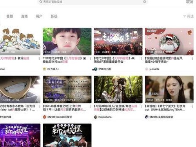The height and width of the screenshot is (147, 196).
Task: Open avatar of uploader yuinachi
Action: 147,69
